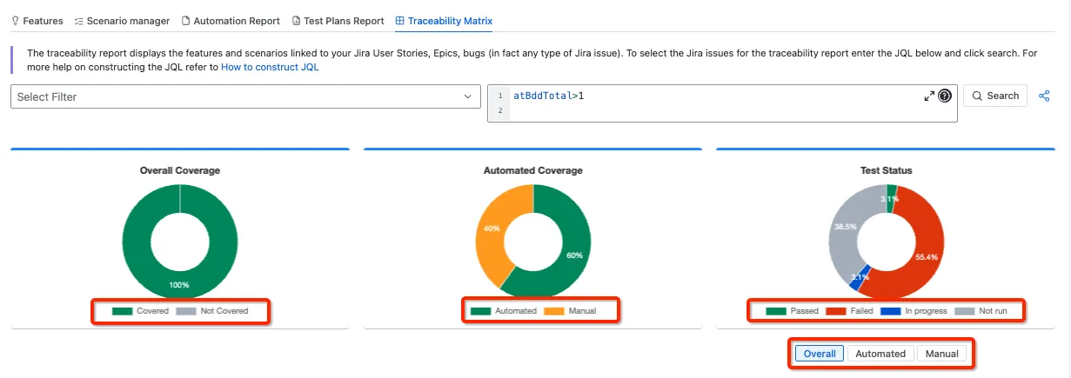1071x378 pixels.
Task: Click the Search button
Action: [995, 96]
